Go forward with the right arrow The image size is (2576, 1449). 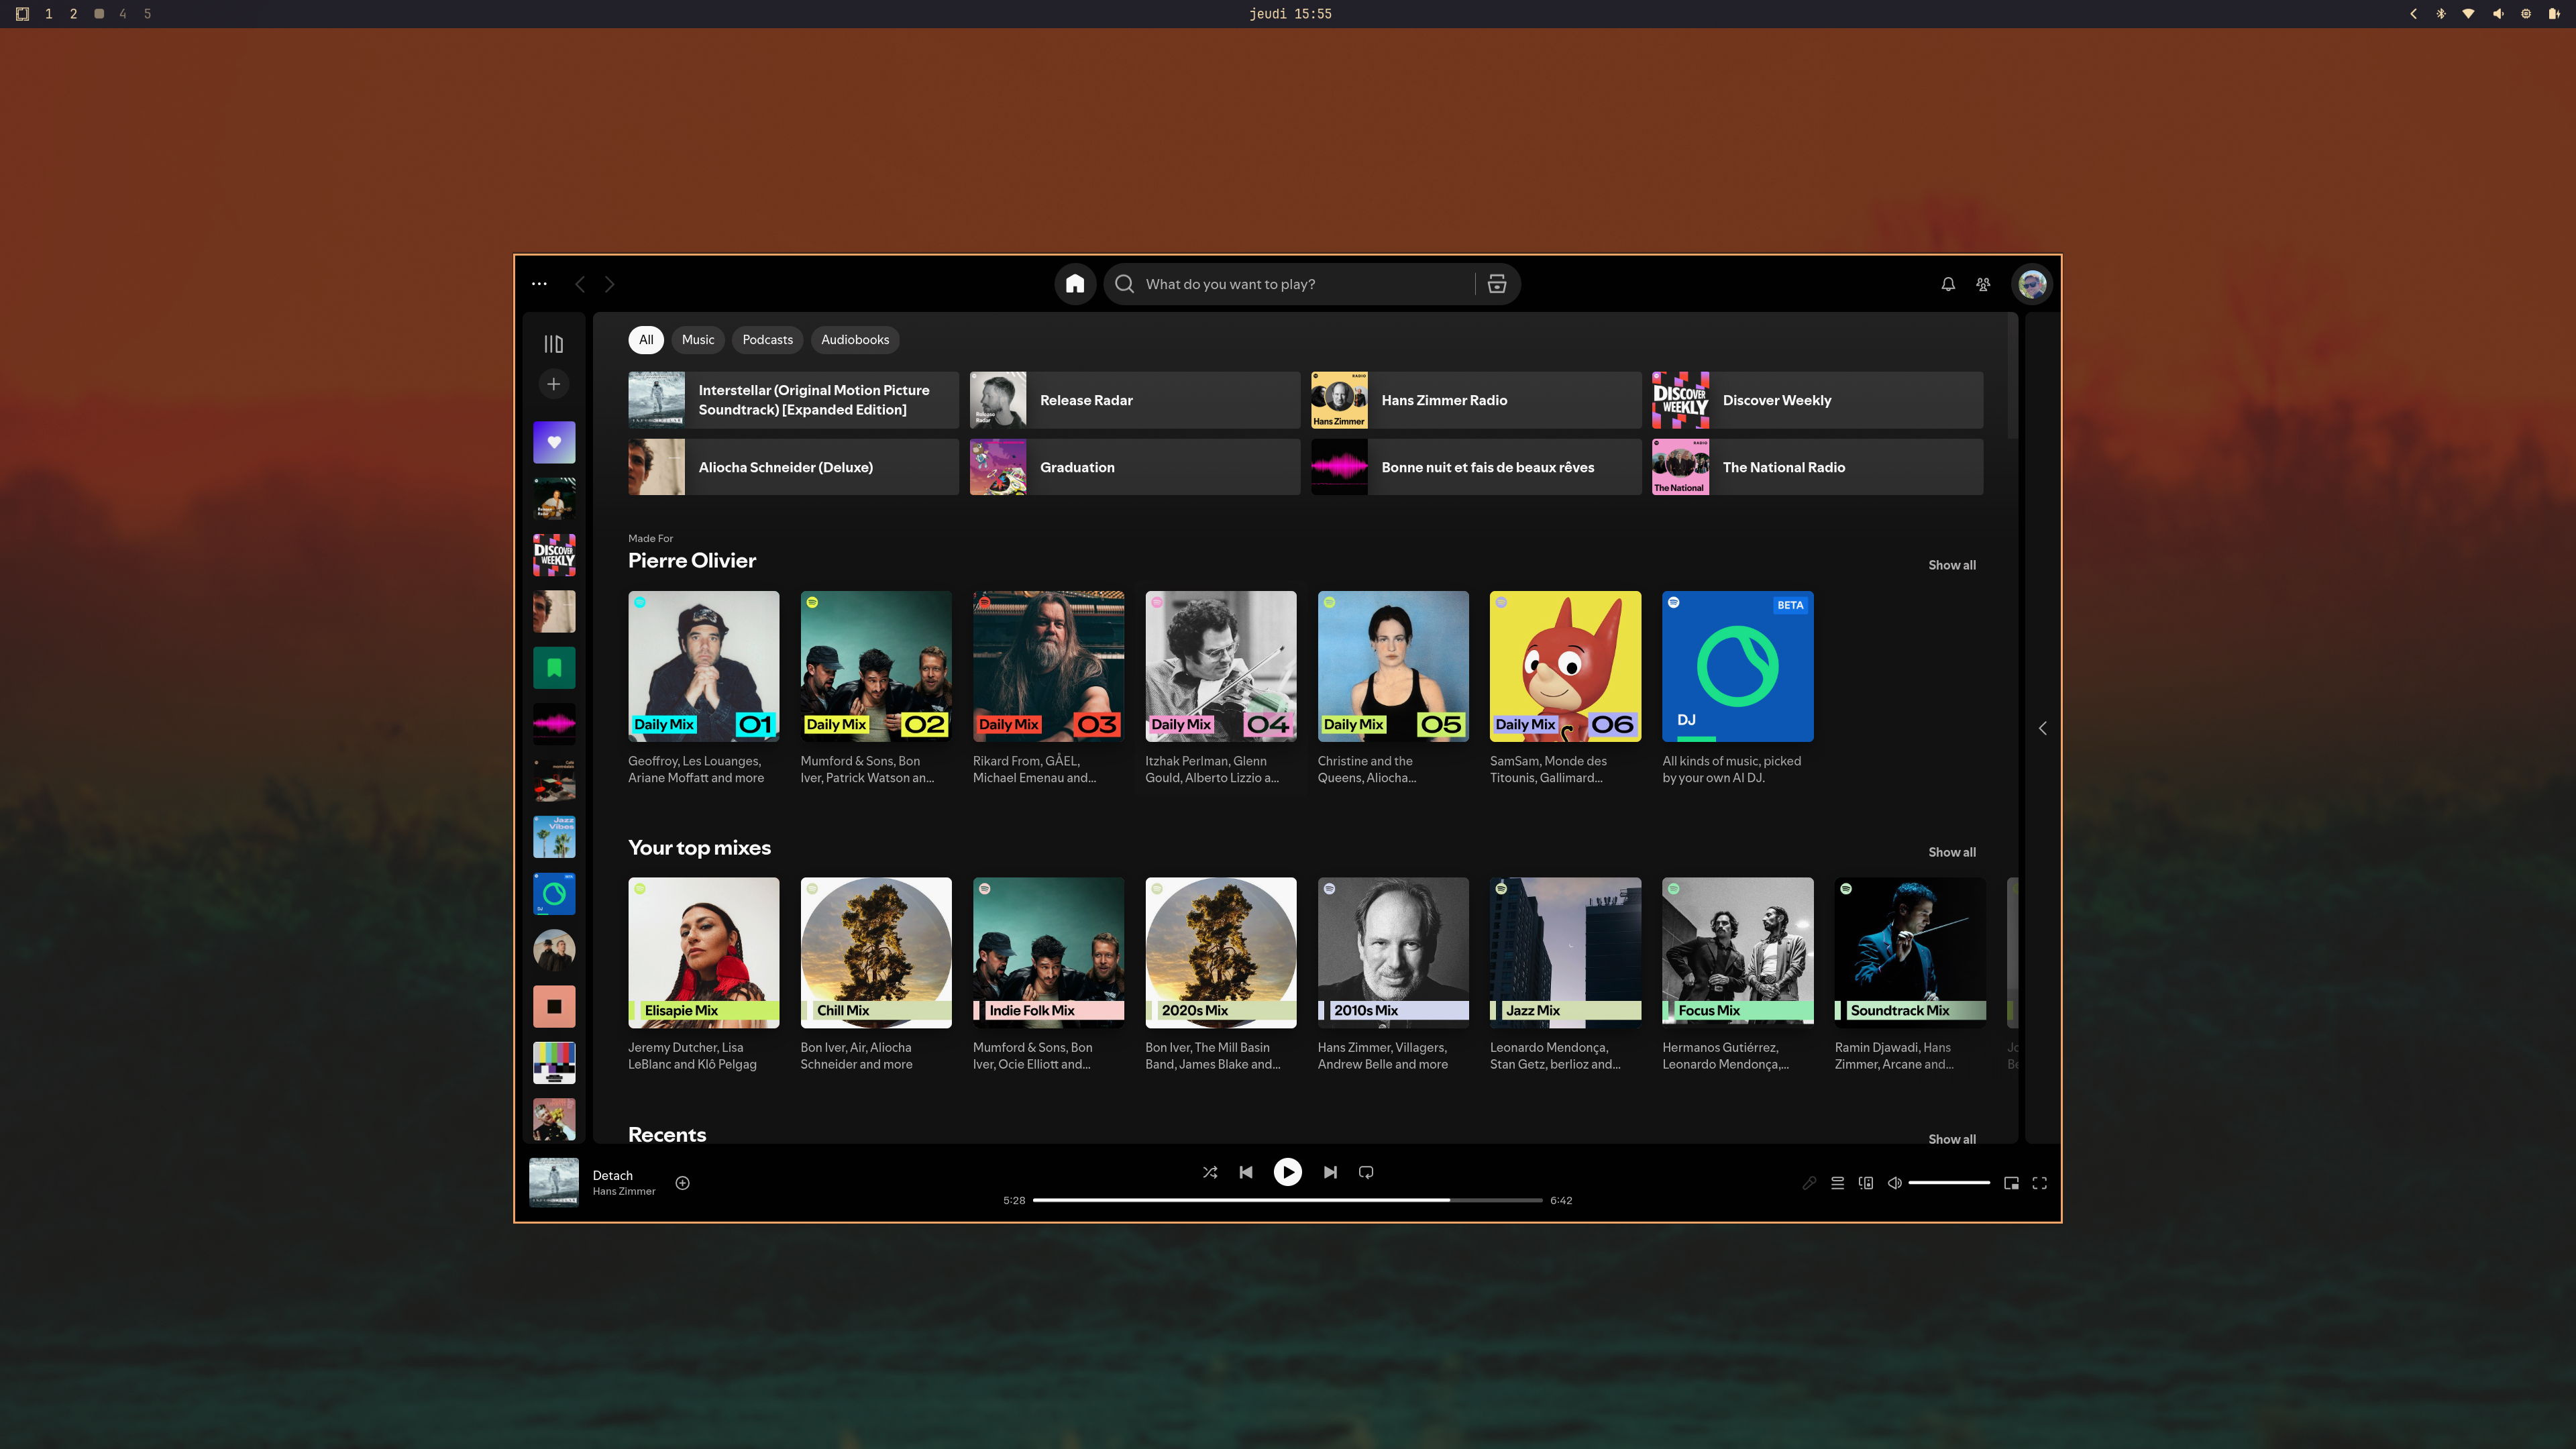coord(609,284)
